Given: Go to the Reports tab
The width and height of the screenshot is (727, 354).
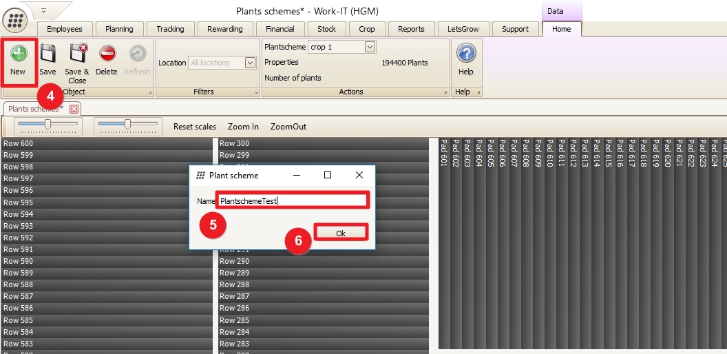Looking at the screenshot, I should 411,29.
